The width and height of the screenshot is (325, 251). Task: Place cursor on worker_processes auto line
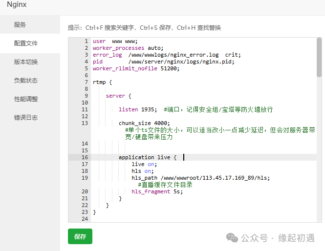point(128,48)
